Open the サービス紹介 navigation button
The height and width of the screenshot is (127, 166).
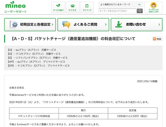58,7
